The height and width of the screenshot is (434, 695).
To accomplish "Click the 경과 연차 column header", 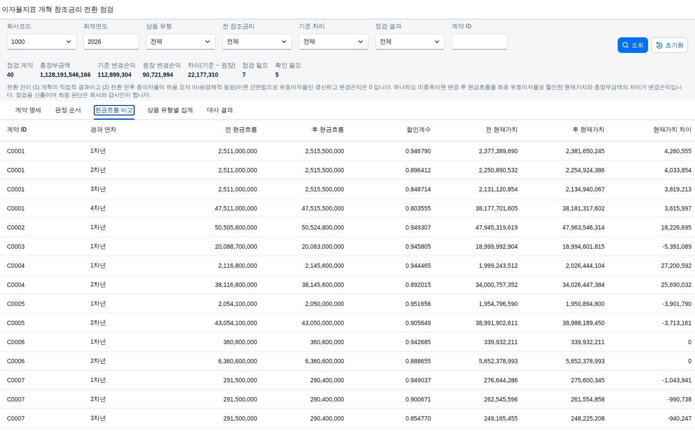I will [103, 130].
